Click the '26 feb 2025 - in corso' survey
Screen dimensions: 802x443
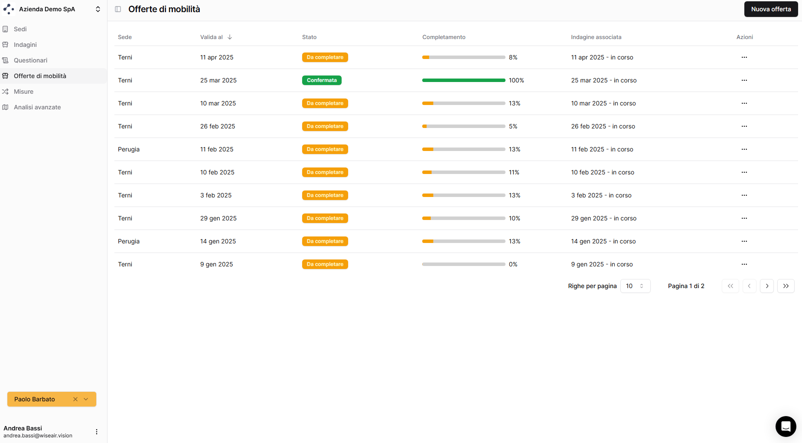[x=603, y=126]
